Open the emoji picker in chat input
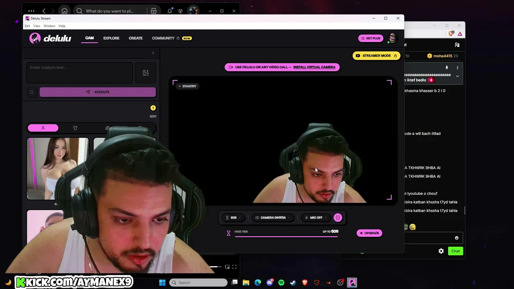 [457, 238]
